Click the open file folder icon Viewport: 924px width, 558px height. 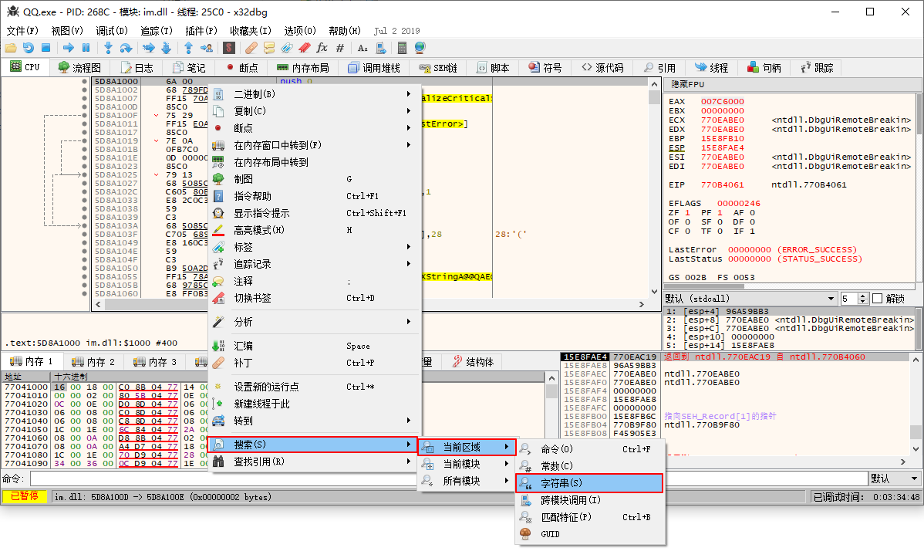tap(11, 48)
